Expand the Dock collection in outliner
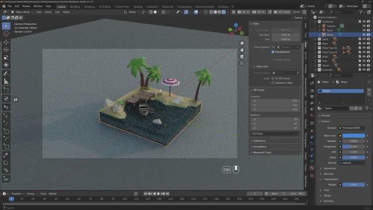This screenshot has height=210, width=373. [x=315, y=39]
